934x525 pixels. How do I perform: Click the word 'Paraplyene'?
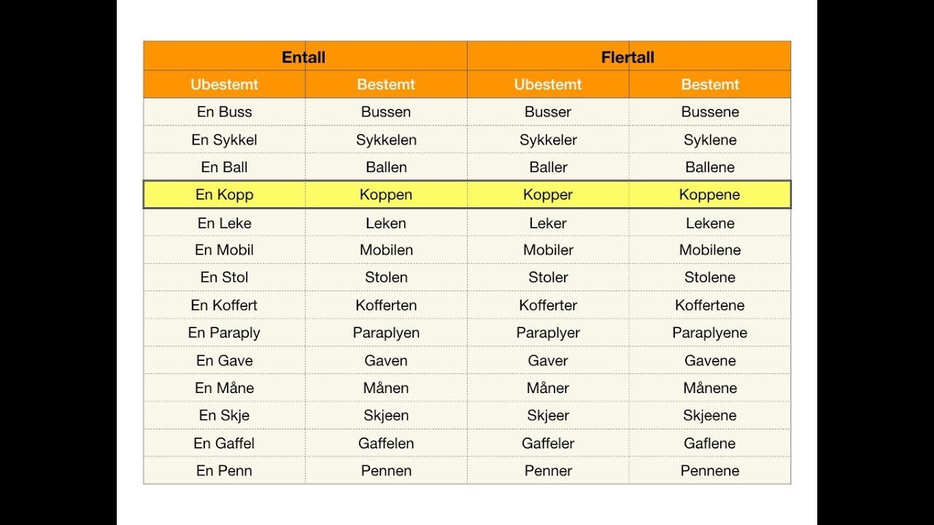(x=710, y=333)
